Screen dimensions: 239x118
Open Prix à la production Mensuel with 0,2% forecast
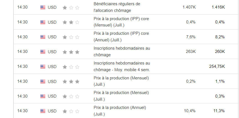(x=121, y=81)
